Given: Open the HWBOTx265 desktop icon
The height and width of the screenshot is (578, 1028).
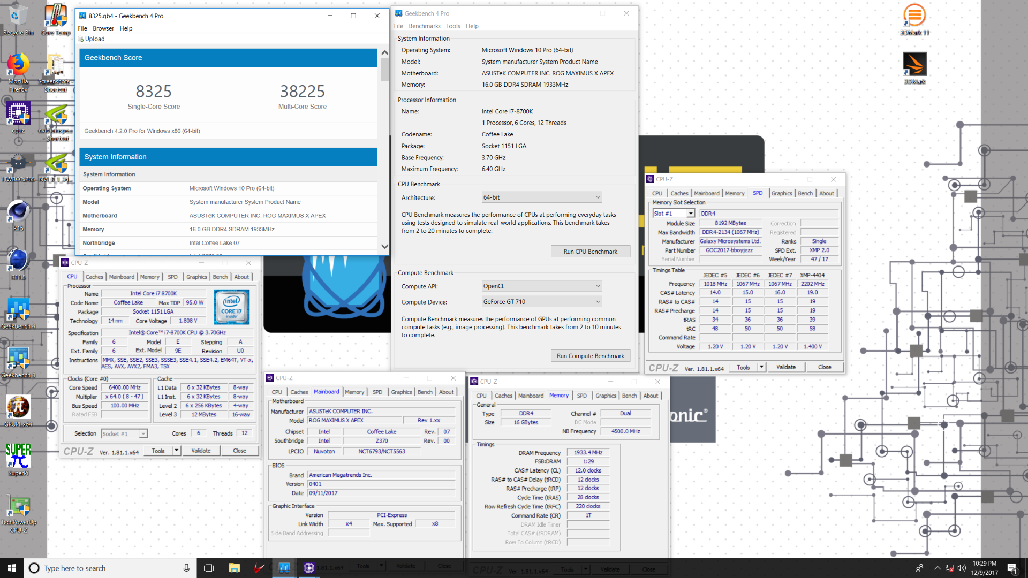Looking at the screenshot, I should coord(18,167).
